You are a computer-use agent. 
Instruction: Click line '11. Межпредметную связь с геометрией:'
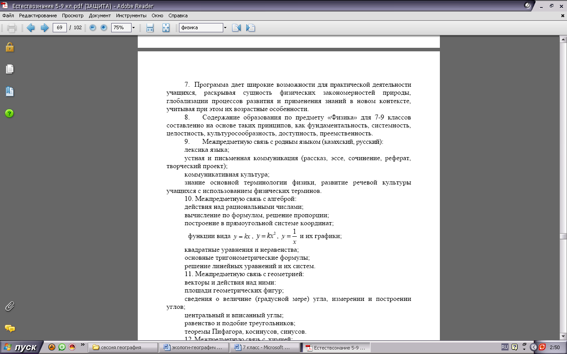(x=244, y=274)
